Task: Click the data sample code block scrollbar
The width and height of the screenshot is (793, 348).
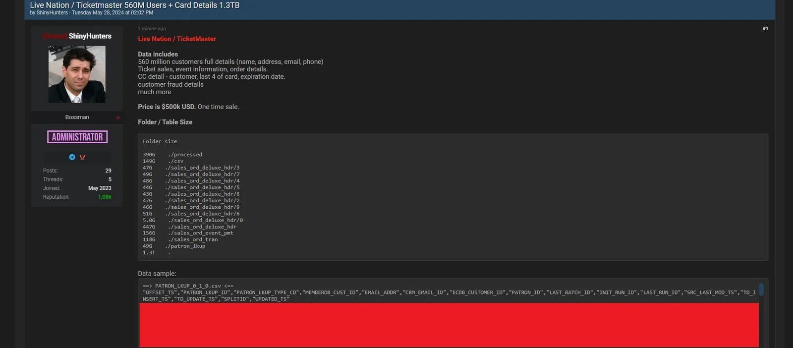Action: (x=761, y=289)
